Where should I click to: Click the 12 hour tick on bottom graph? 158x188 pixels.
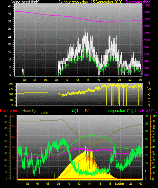click(79, 184)
